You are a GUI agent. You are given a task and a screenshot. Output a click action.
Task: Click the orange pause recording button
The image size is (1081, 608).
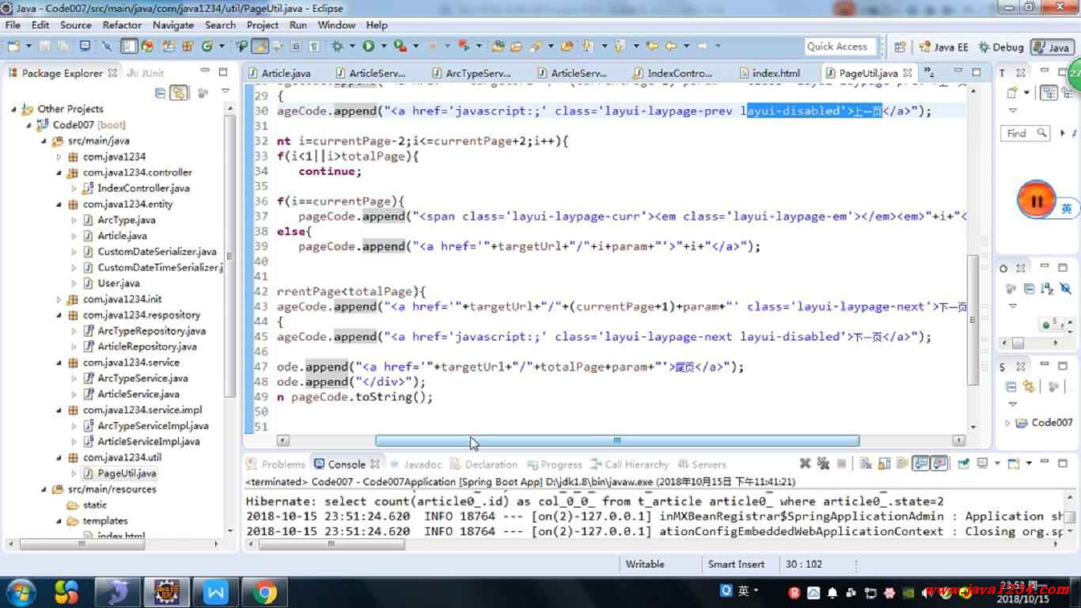(x=1037, y=201)
